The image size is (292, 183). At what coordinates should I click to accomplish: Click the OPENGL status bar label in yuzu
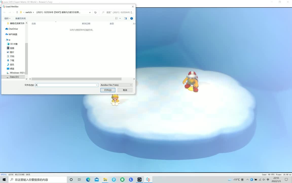point(4,175)
